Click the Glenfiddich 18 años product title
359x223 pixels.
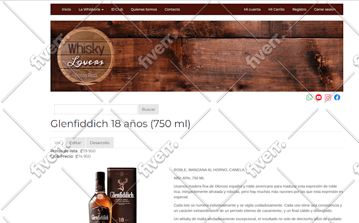pos(120,124)
